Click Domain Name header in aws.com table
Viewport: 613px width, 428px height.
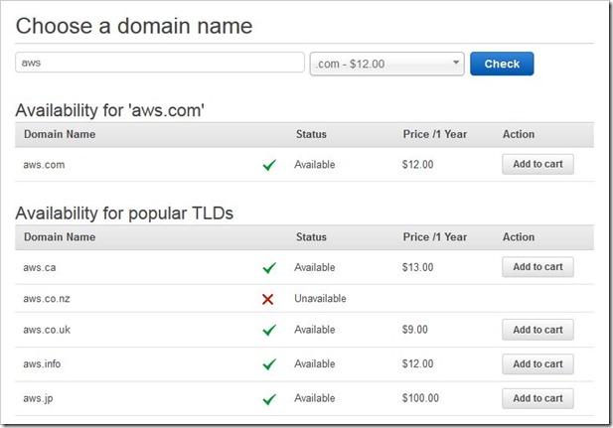(x=60, y=134)
